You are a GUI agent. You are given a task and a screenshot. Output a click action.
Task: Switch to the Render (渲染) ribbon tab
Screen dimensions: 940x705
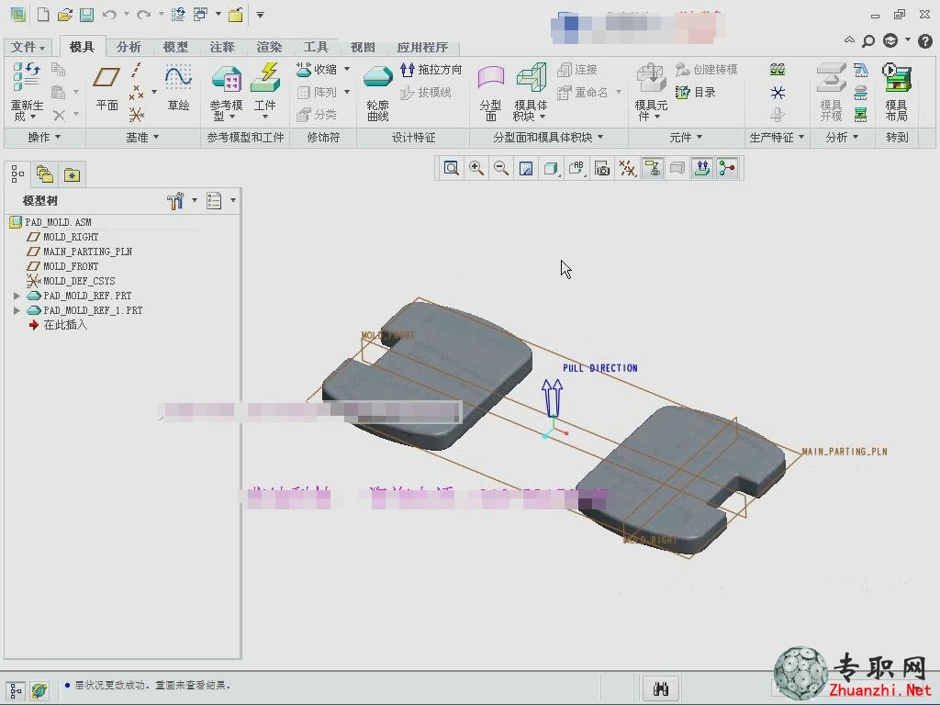click(269, 47)
